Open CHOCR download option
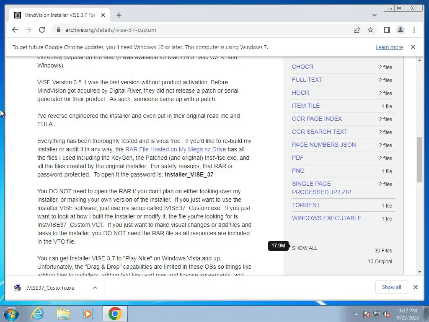Viewport: 429px width, 322px height. click(302, 67)
